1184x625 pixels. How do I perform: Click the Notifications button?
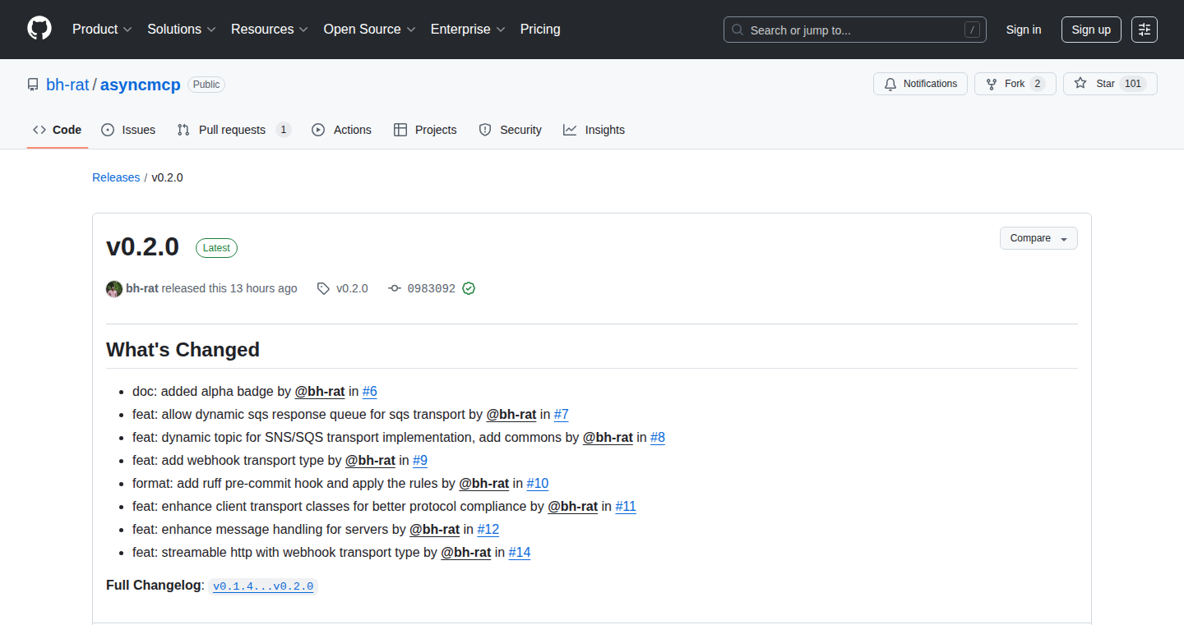click(x=920, y=84)
